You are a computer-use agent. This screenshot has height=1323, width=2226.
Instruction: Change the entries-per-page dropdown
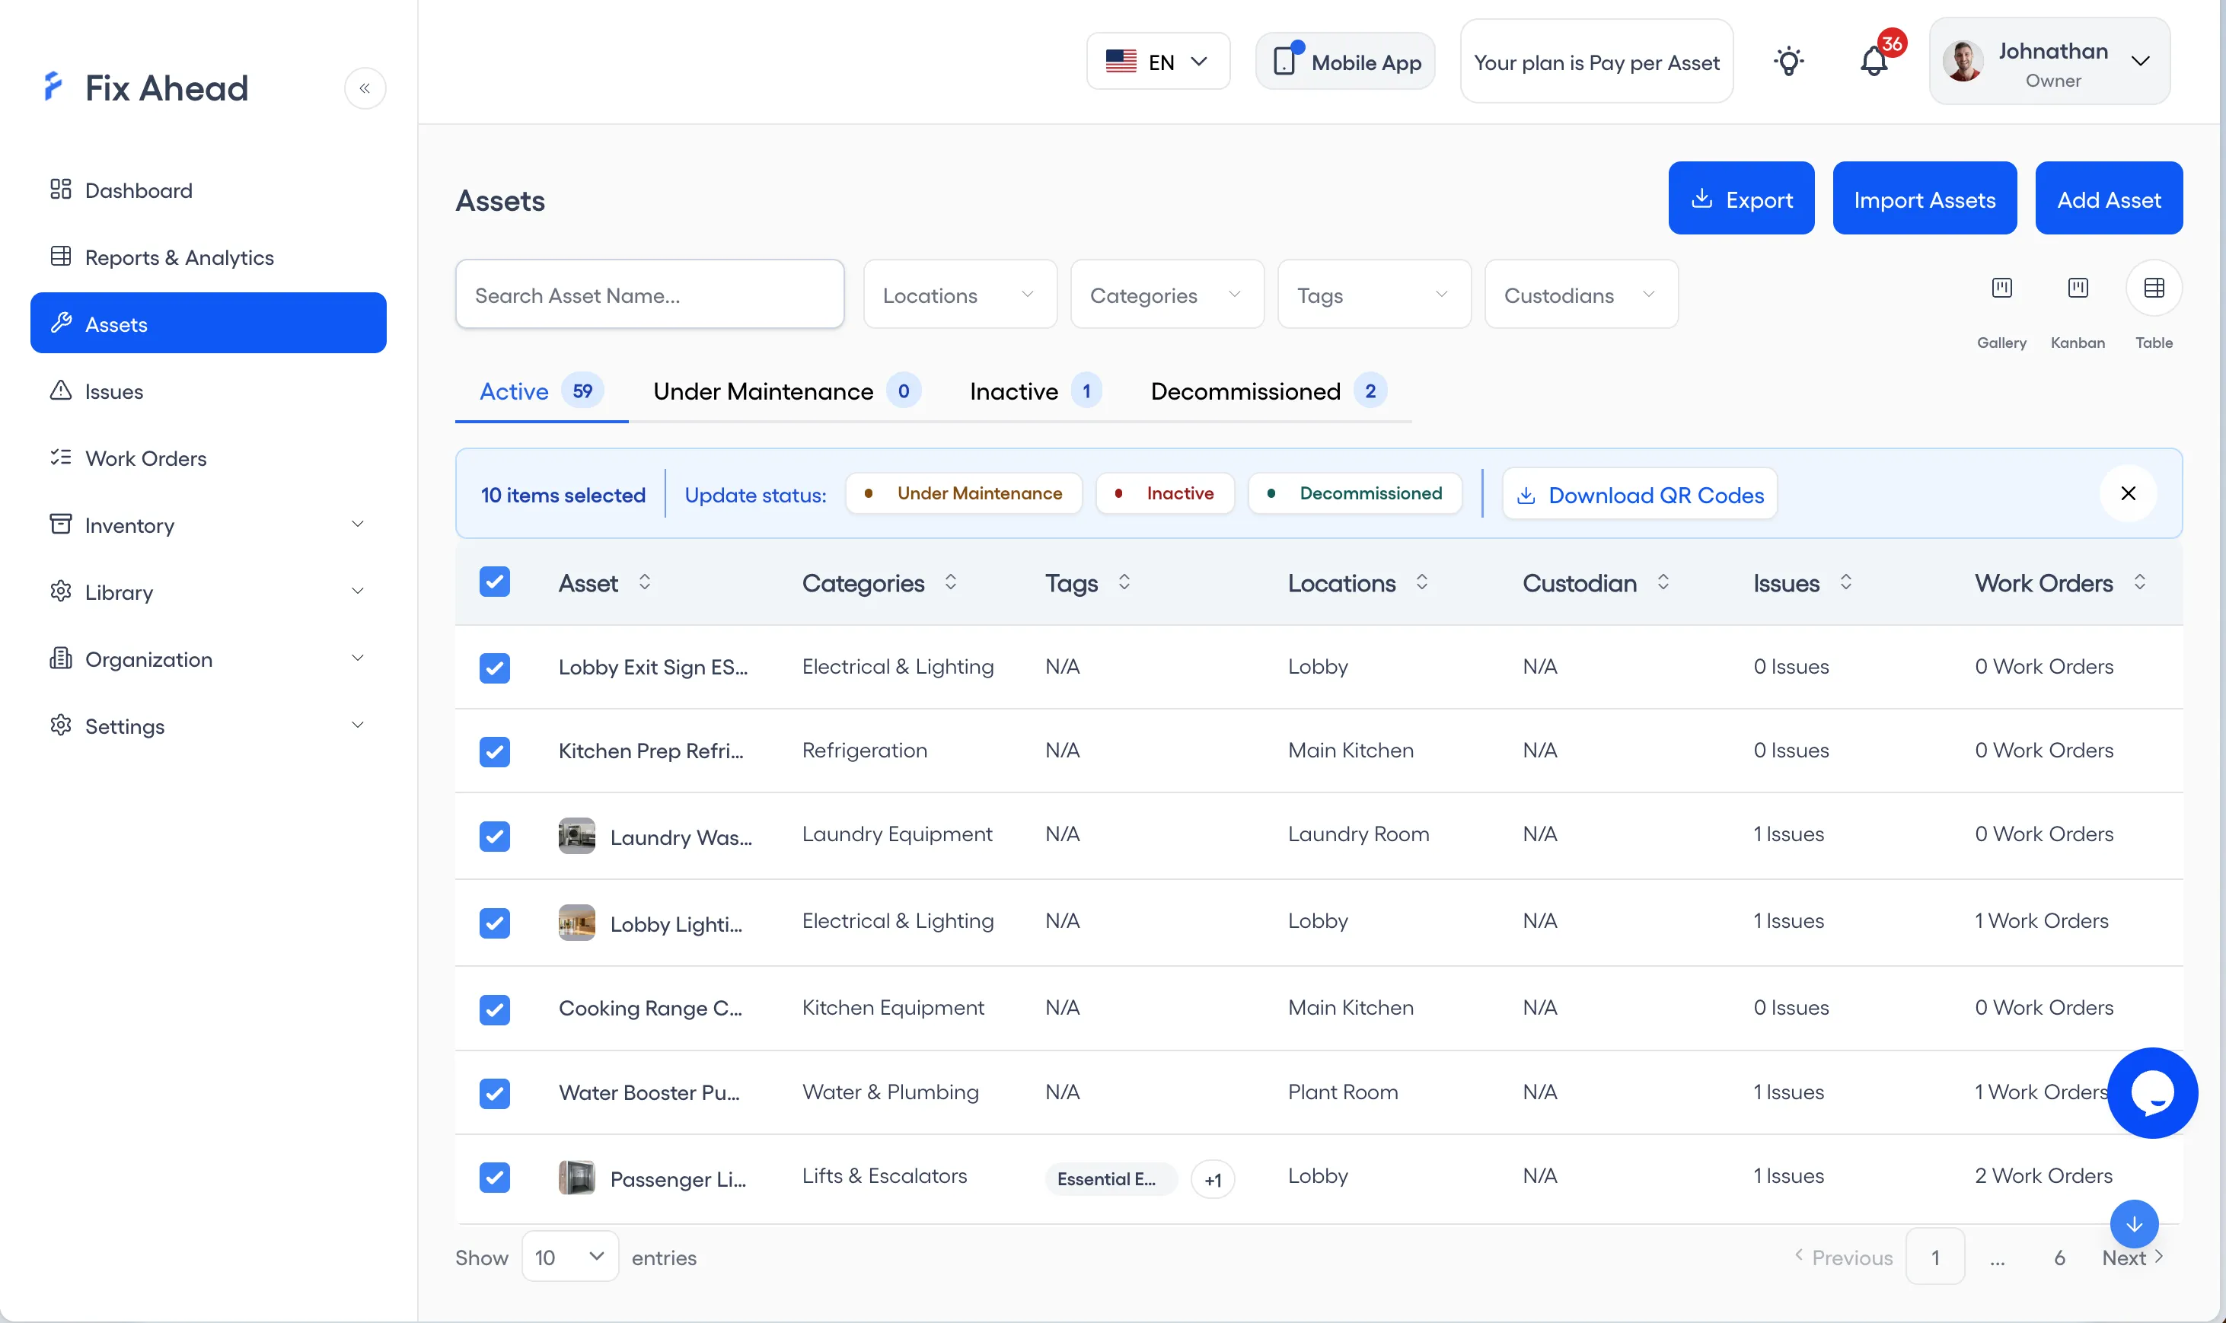click(569, 1257)
